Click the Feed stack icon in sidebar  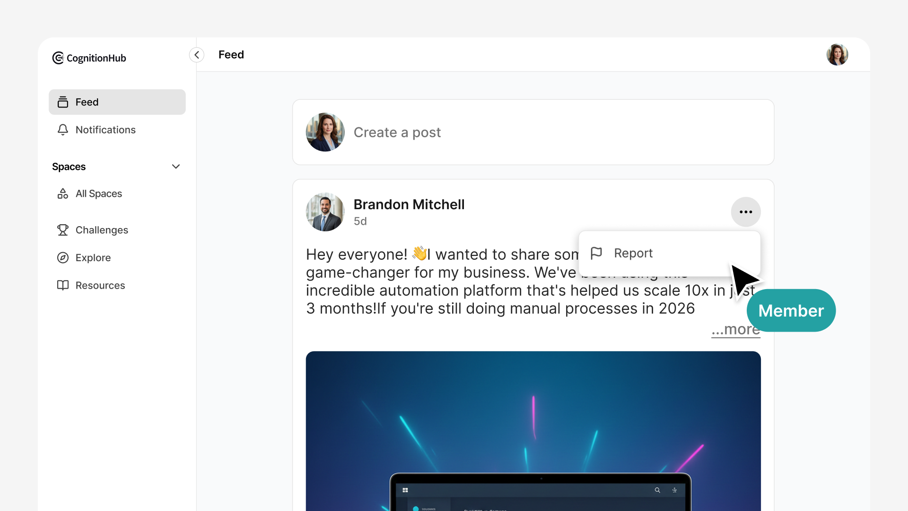click(x=63, y=102)
